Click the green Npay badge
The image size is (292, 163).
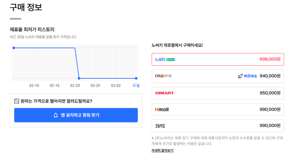click(x=170, y=60)
